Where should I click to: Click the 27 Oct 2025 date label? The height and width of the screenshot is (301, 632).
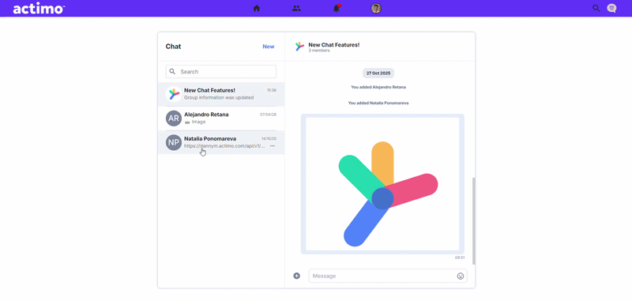tap(378, 73)
